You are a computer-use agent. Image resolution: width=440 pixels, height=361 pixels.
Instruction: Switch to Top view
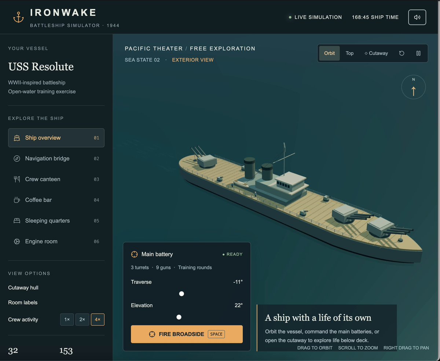pos(350,54)
